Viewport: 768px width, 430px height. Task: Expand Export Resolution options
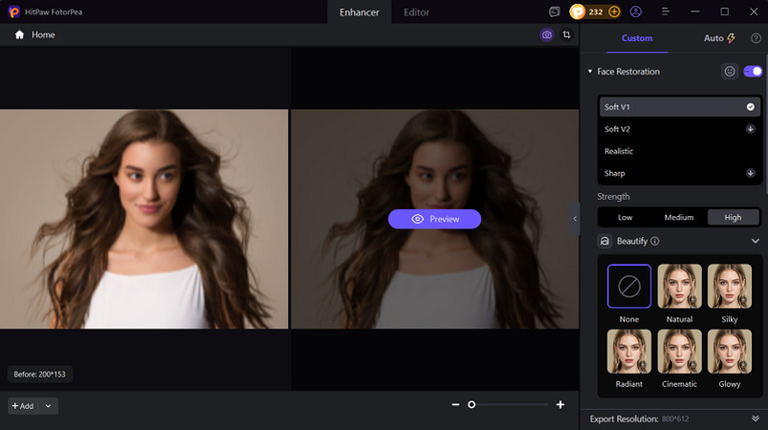756,419
